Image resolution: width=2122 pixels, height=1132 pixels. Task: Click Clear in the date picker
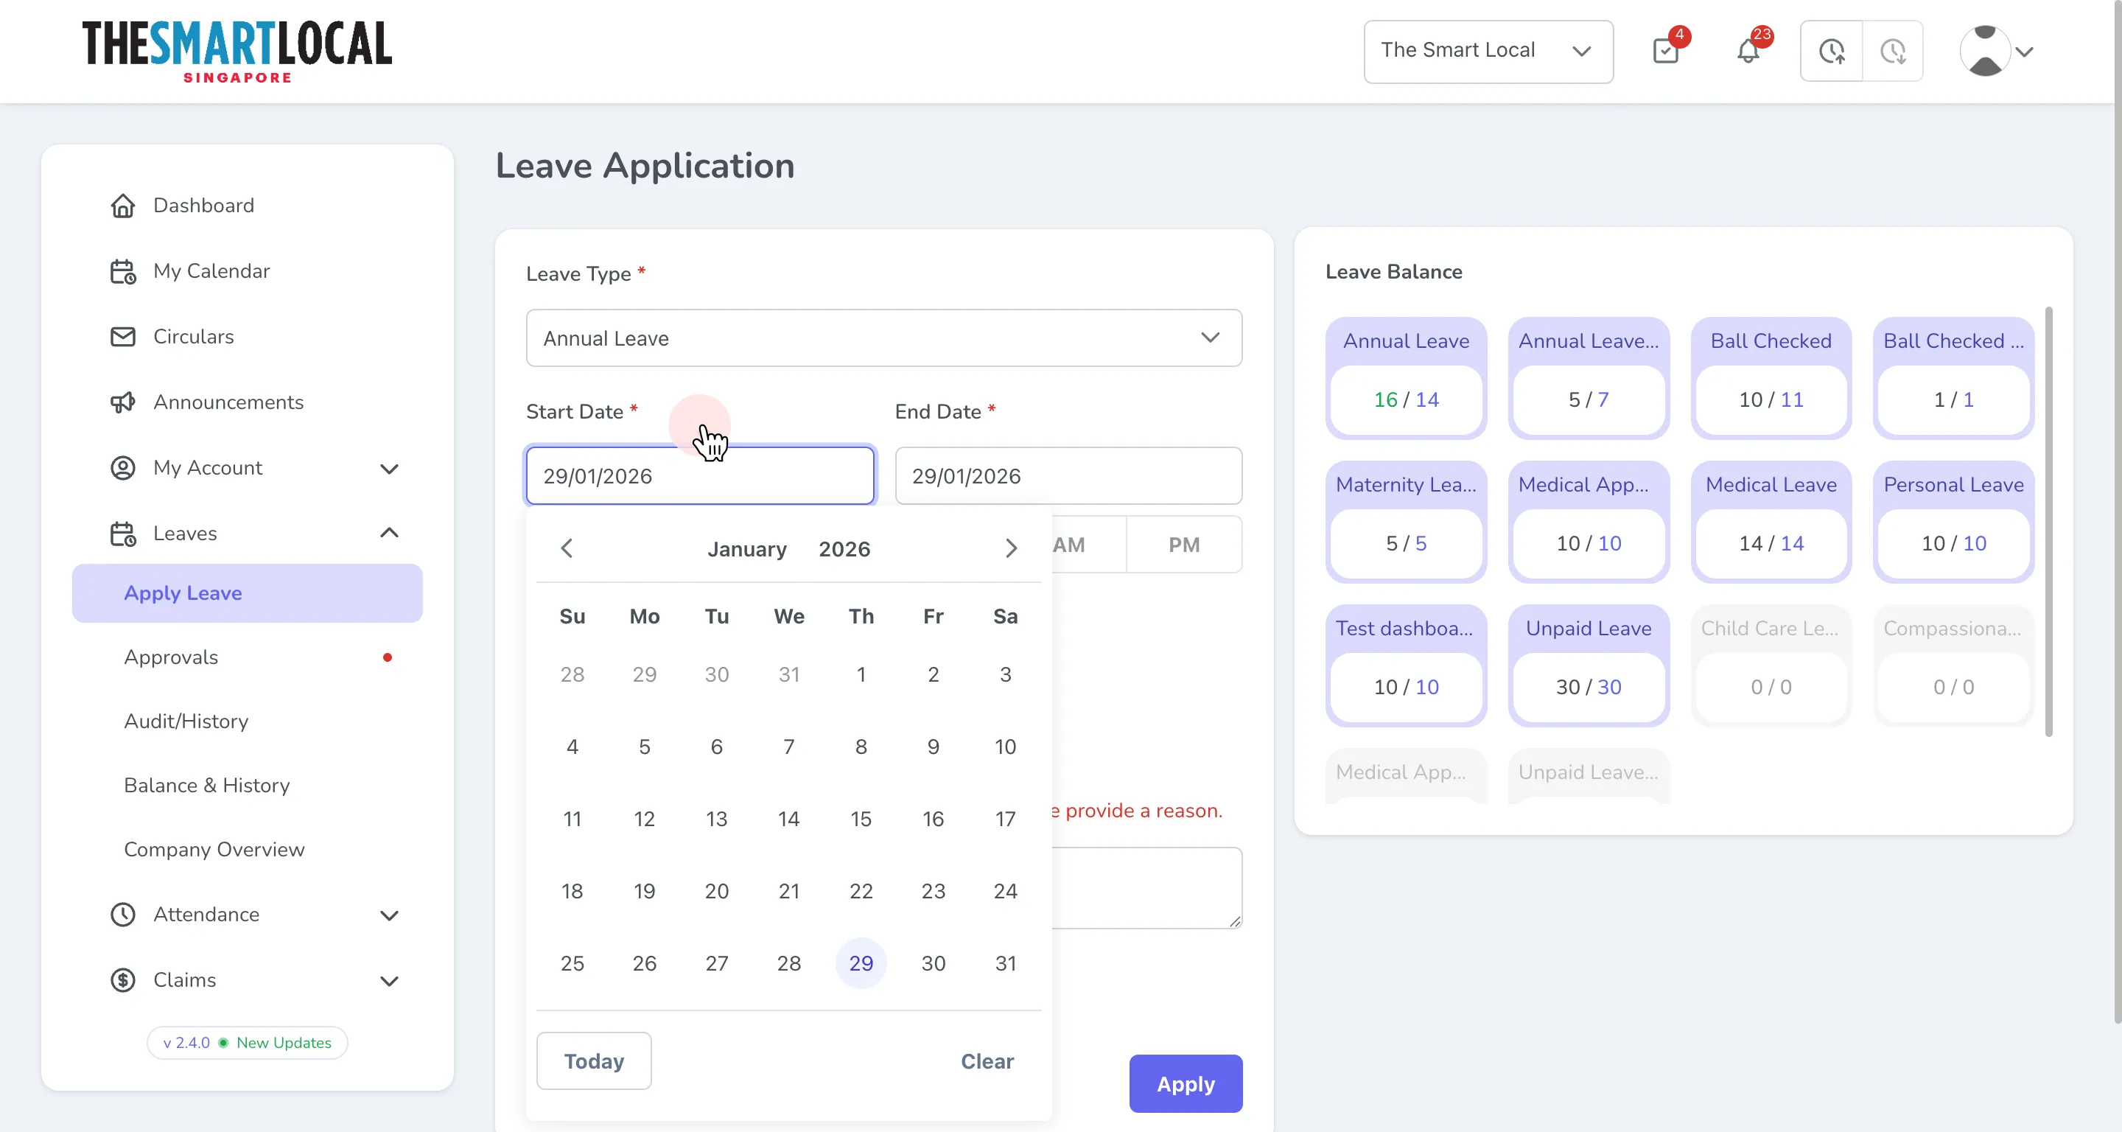[987, 1061]
